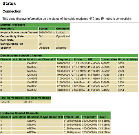Select the 40.2 dBmV SNR value
Screen dimensions: 139x135
(94, 90)
